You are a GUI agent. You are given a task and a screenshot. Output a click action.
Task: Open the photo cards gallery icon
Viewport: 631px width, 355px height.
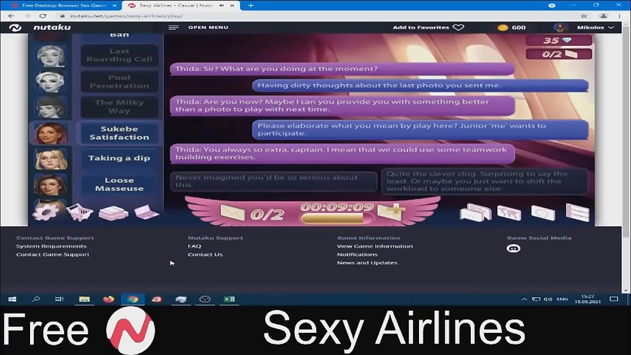pos(475,213)
